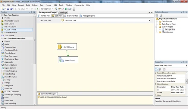
Task: Click the Name property value field
Action: [x=178, y=93]
